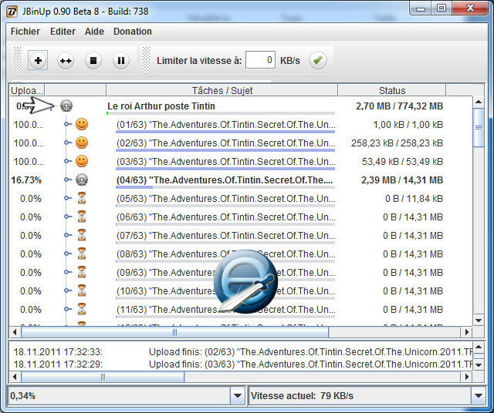494x413 pixels.
Task: Click the Uploa... column header
Action: point(27,90)
